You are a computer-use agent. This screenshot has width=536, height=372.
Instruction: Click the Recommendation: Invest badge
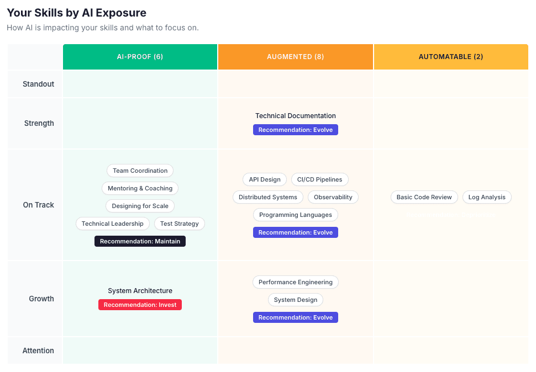coord(140,305)
